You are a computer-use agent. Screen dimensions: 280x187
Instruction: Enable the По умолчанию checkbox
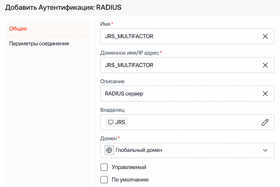[104, 180]
